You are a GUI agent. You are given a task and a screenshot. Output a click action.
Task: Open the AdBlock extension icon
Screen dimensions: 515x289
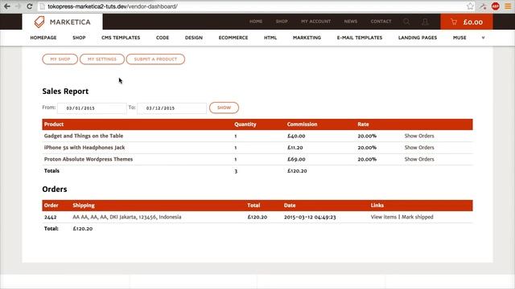coord(496,6)
